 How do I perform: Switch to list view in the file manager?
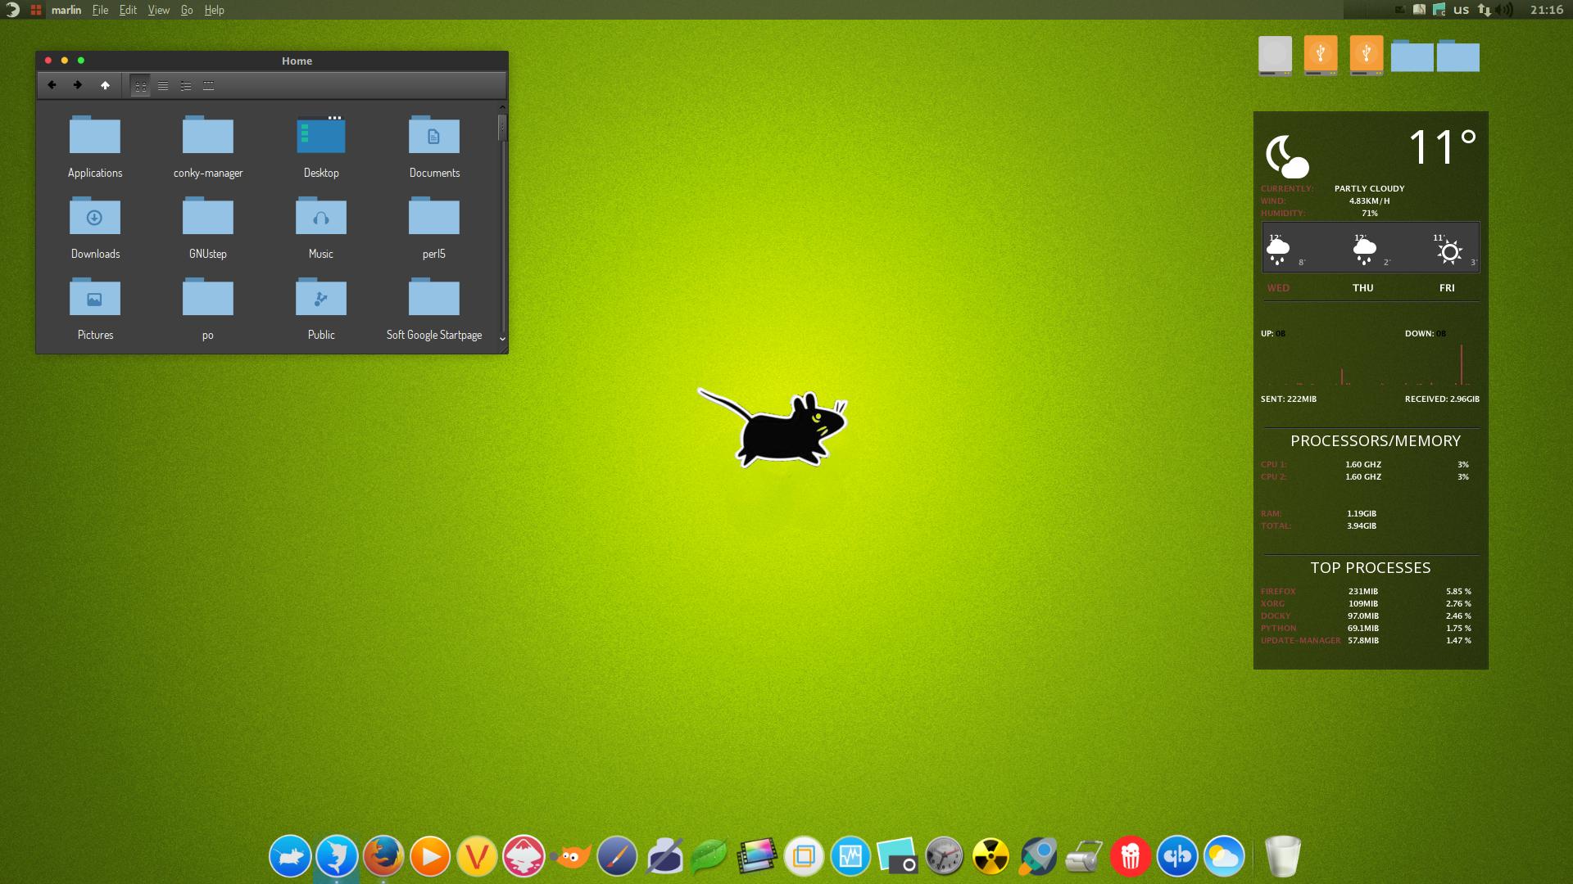point(163,85)
